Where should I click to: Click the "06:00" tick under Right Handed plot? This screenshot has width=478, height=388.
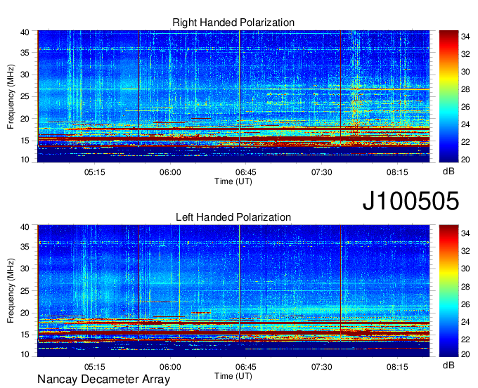point(170,172)
